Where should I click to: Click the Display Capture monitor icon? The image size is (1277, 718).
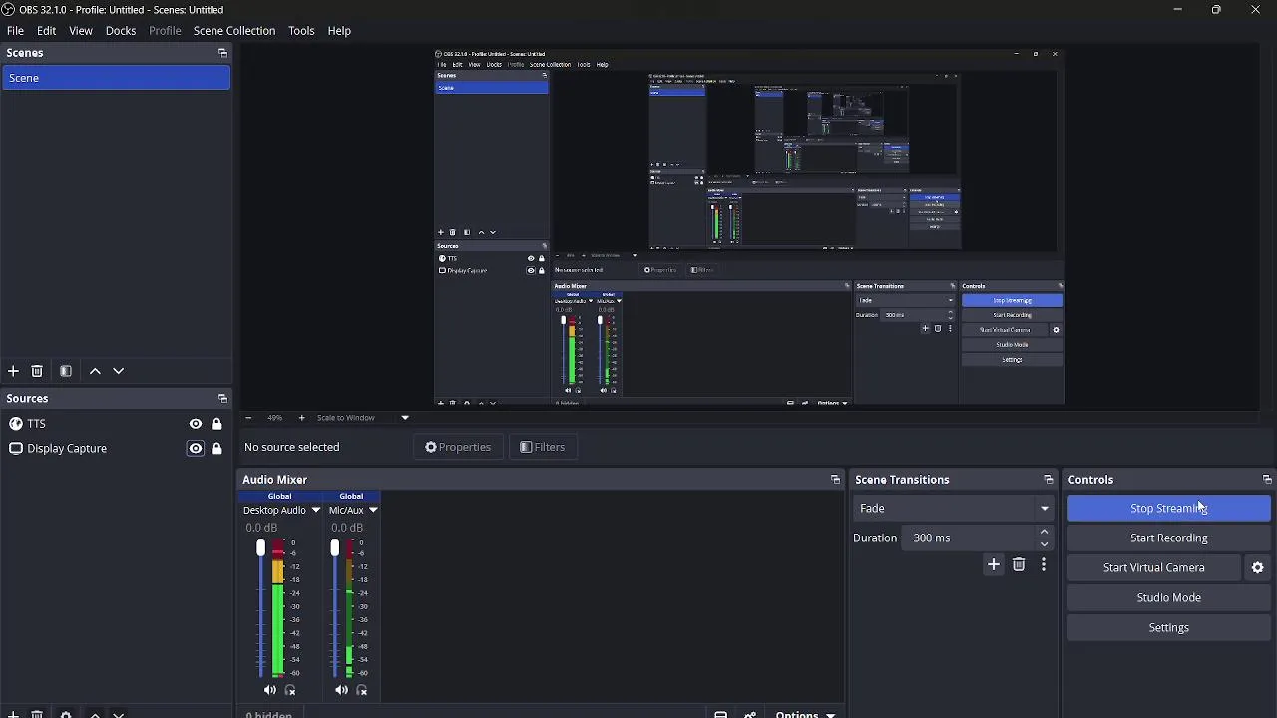(x=16, y=449)
